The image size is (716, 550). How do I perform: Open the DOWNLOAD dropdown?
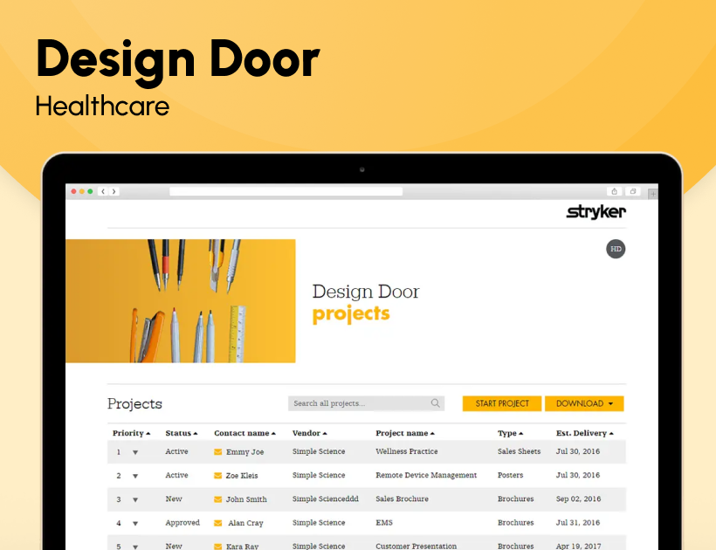[583, 403]
